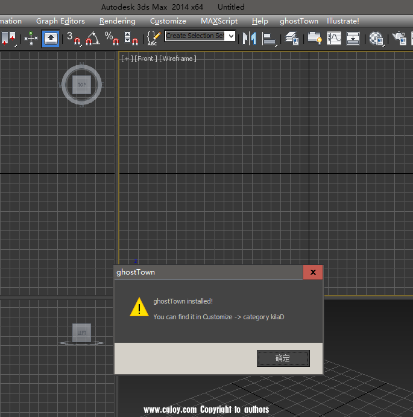The image size is (413, 417).
Task: Click the LEFT ViewCube face
Action: [82, 333]
